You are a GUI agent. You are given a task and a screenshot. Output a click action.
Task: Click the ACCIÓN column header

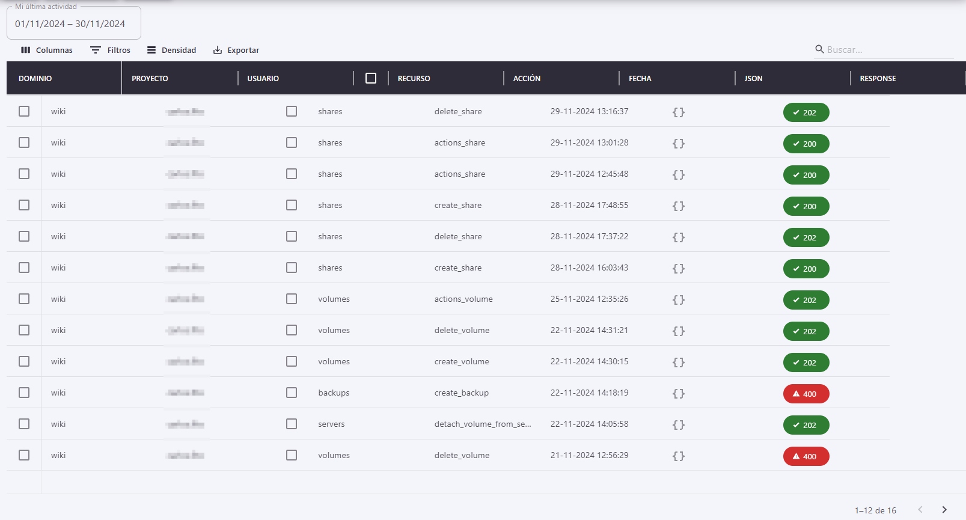click(527, 79)
